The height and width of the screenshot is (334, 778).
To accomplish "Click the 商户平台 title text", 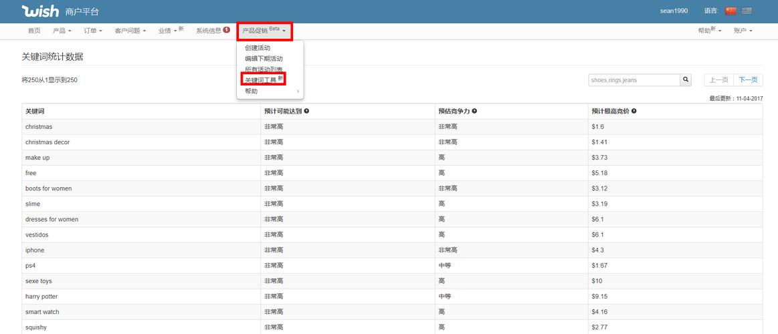I will (82, 11).
